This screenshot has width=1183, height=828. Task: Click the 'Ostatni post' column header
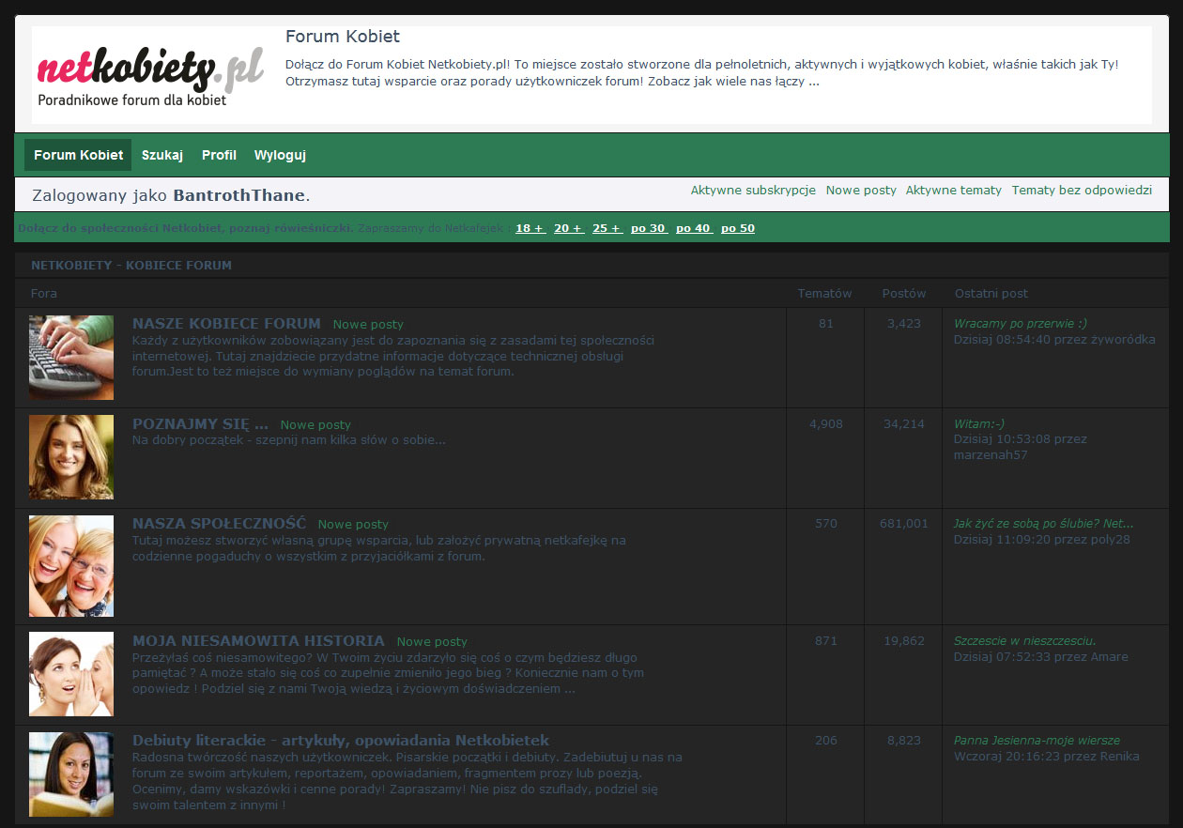991,294
